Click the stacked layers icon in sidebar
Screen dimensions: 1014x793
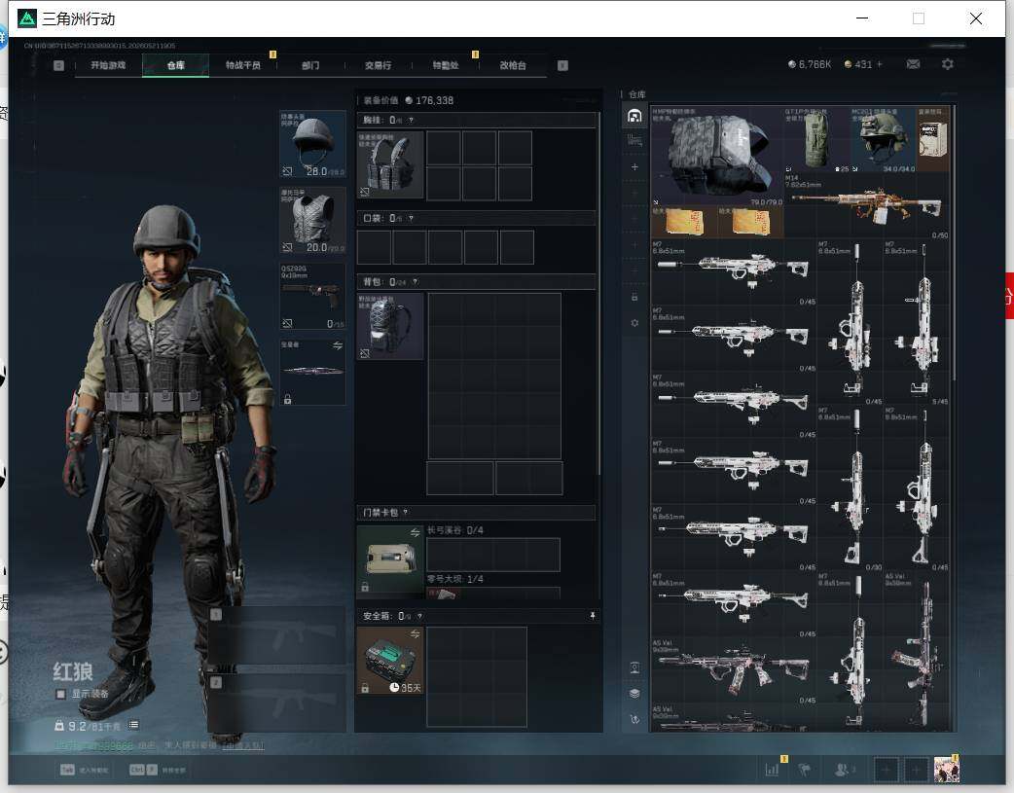634,694
